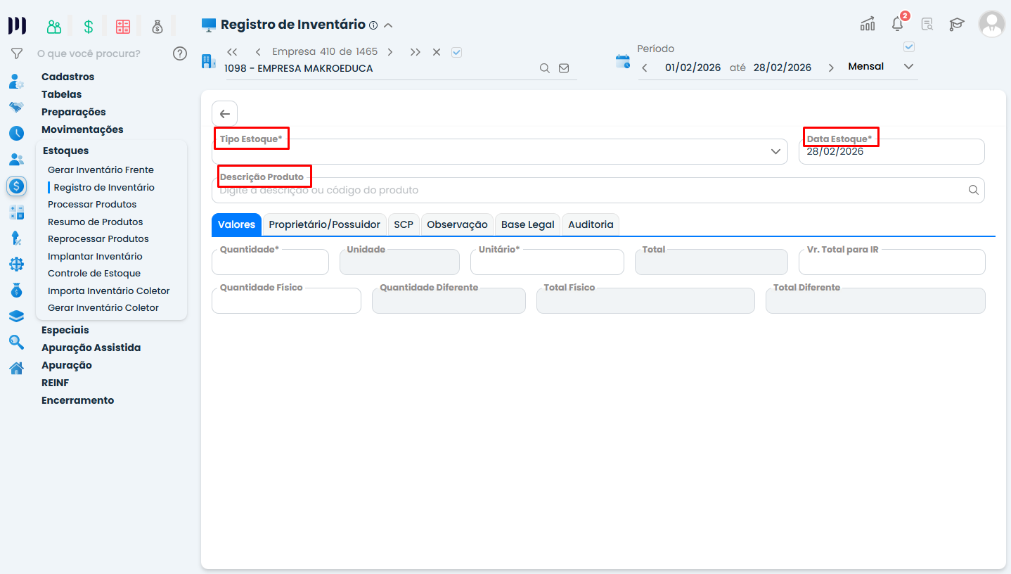
Task: Open the chart statistics icon
Action: point(868,24)
